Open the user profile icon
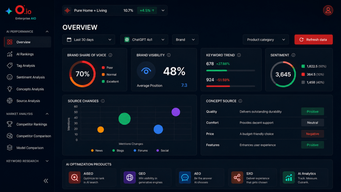The height and width of the screenshot is (192, 341). (x=328, y=10)
